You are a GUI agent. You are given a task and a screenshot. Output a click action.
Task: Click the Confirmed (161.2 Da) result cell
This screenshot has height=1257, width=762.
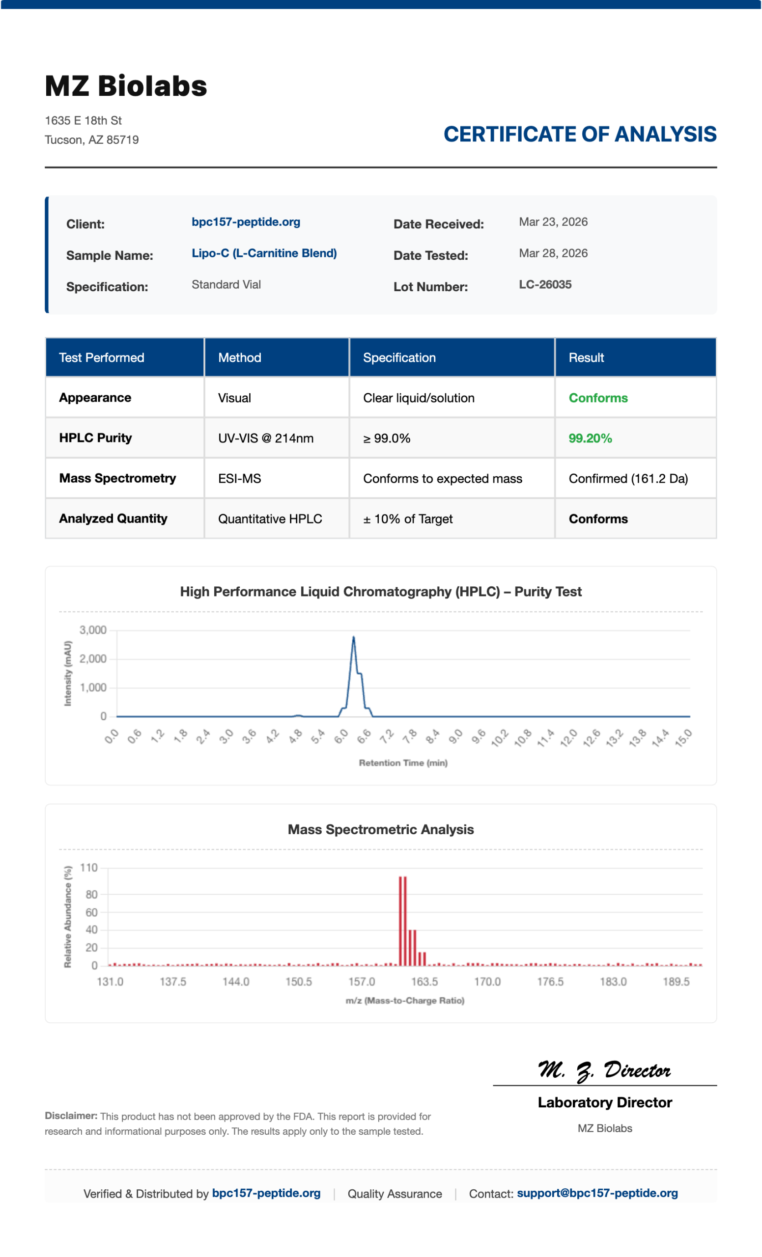click(635, 478)
